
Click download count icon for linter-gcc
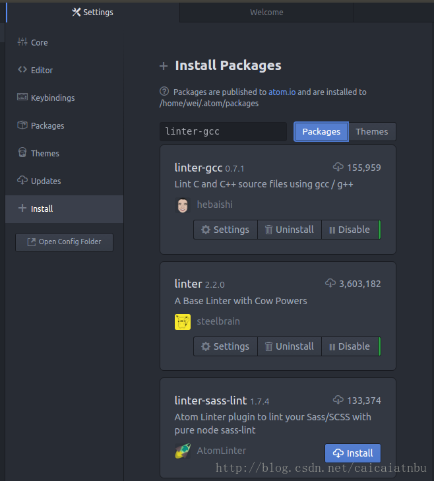338,168
